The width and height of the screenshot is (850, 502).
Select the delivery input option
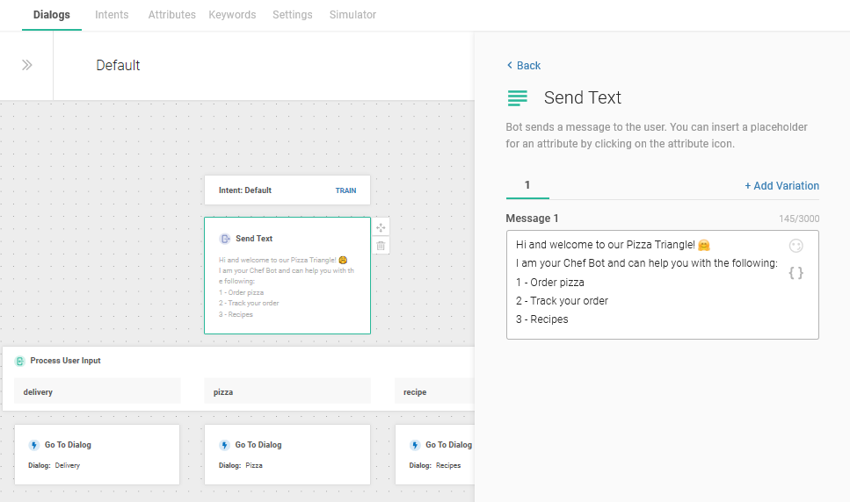pyautogui.click(x=97, y=391)
